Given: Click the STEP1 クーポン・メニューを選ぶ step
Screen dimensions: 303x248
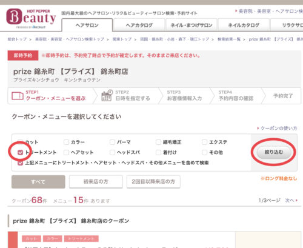Looking at the screenshot, I should pyautogui.click(x=51, y=96).
